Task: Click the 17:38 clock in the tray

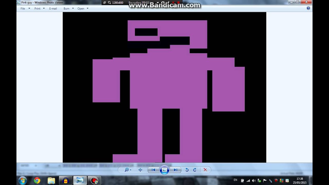Action: click(300, 179)
